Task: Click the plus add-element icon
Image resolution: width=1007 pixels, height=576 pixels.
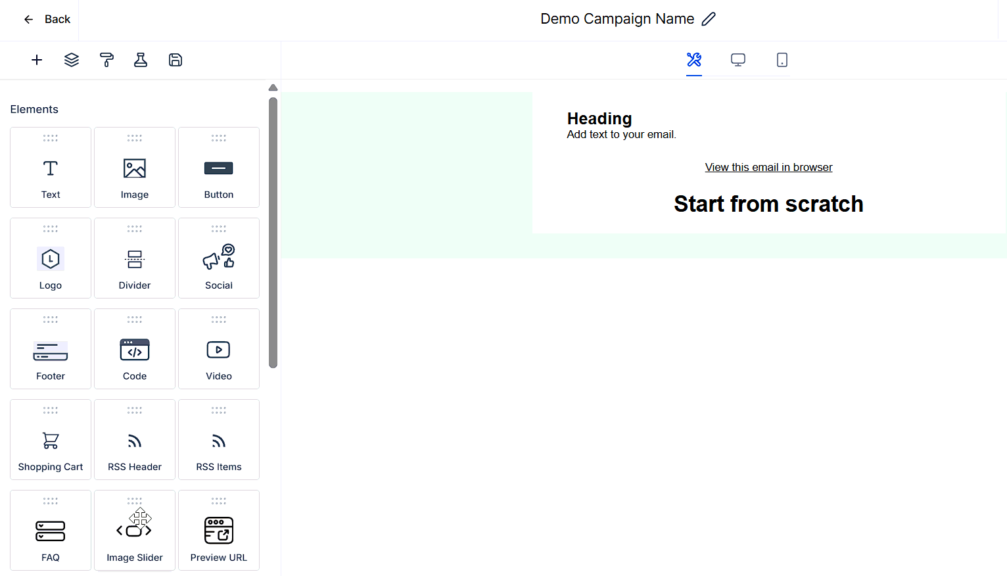Action: click(37, 60)
